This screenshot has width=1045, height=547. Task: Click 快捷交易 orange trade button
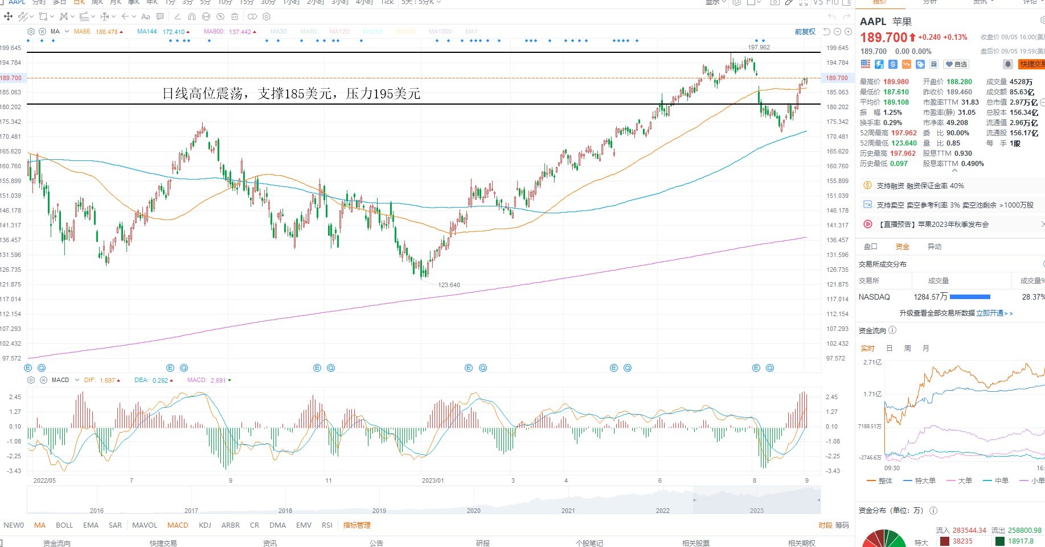tap(1031, 64)
